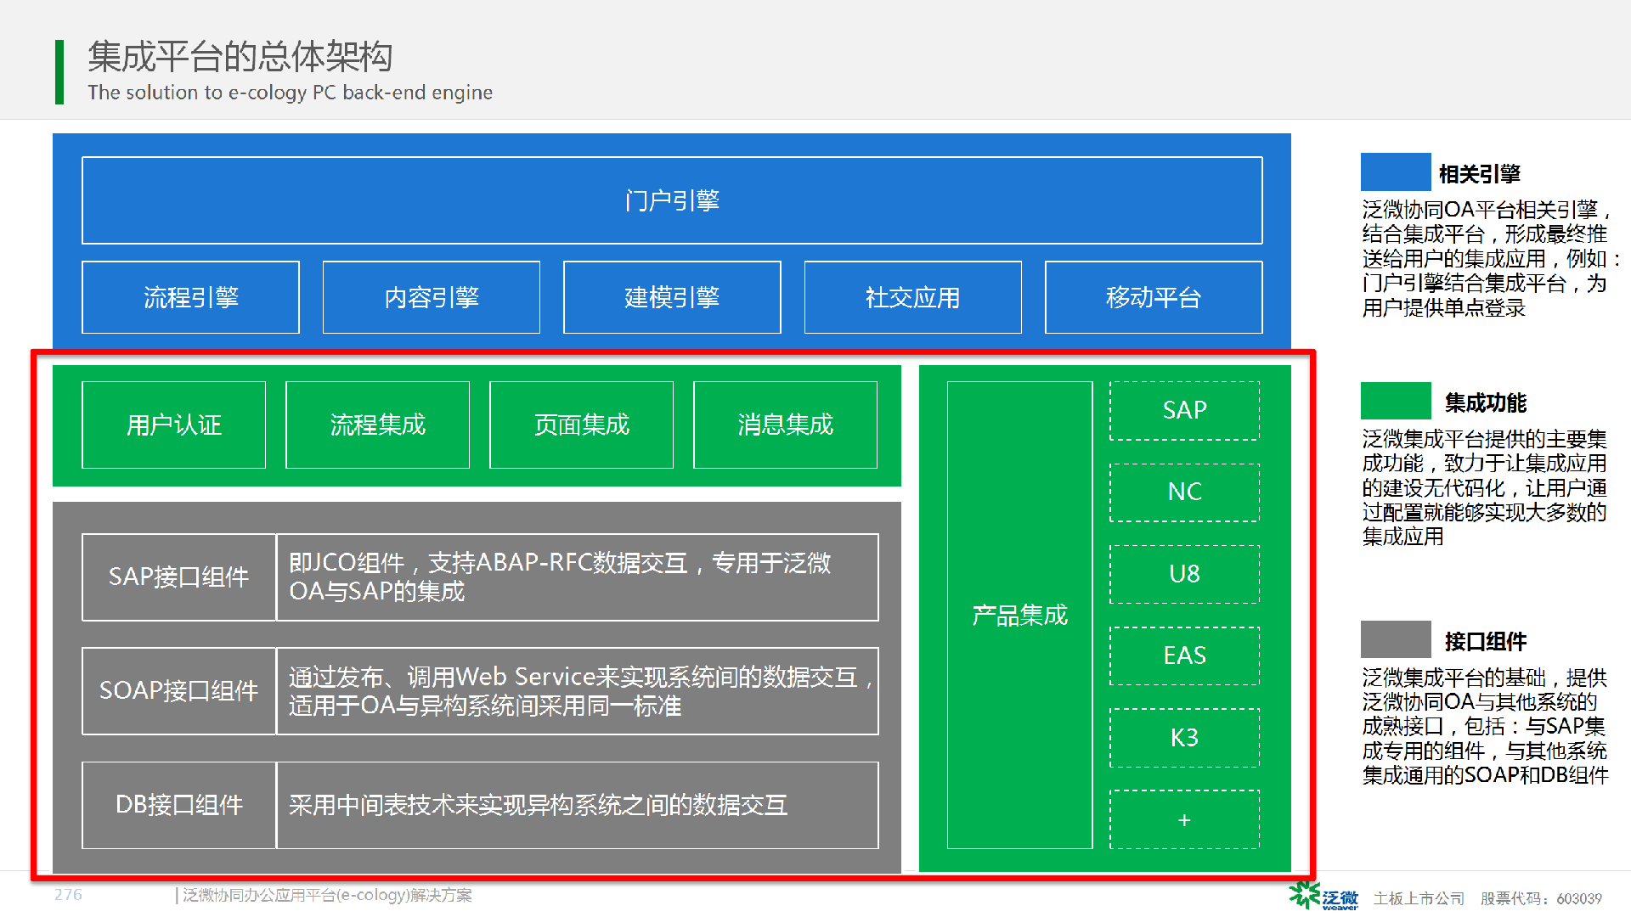Select the 流程集成 green box
This screenshot has height=917, width=1631.
click(377, 425)
